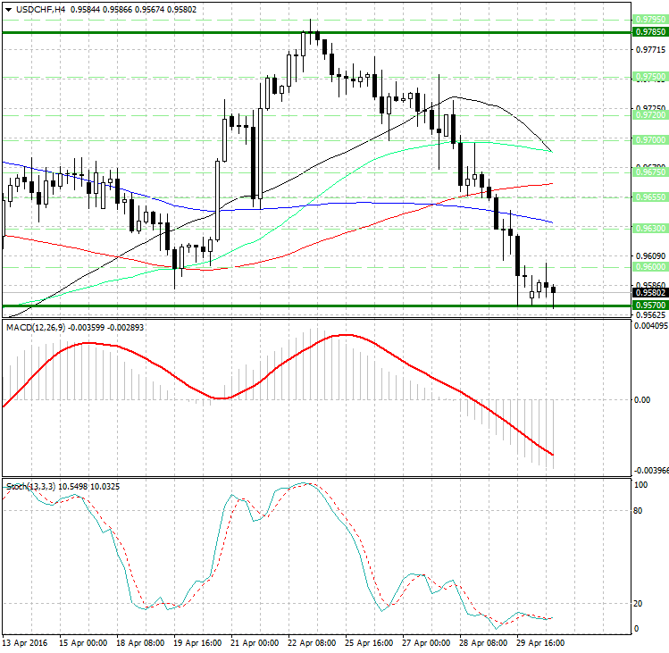Select the current price tag 0.95802
Image resolution: width=669 pixels, height=653 pixels.
coord(649,292)
